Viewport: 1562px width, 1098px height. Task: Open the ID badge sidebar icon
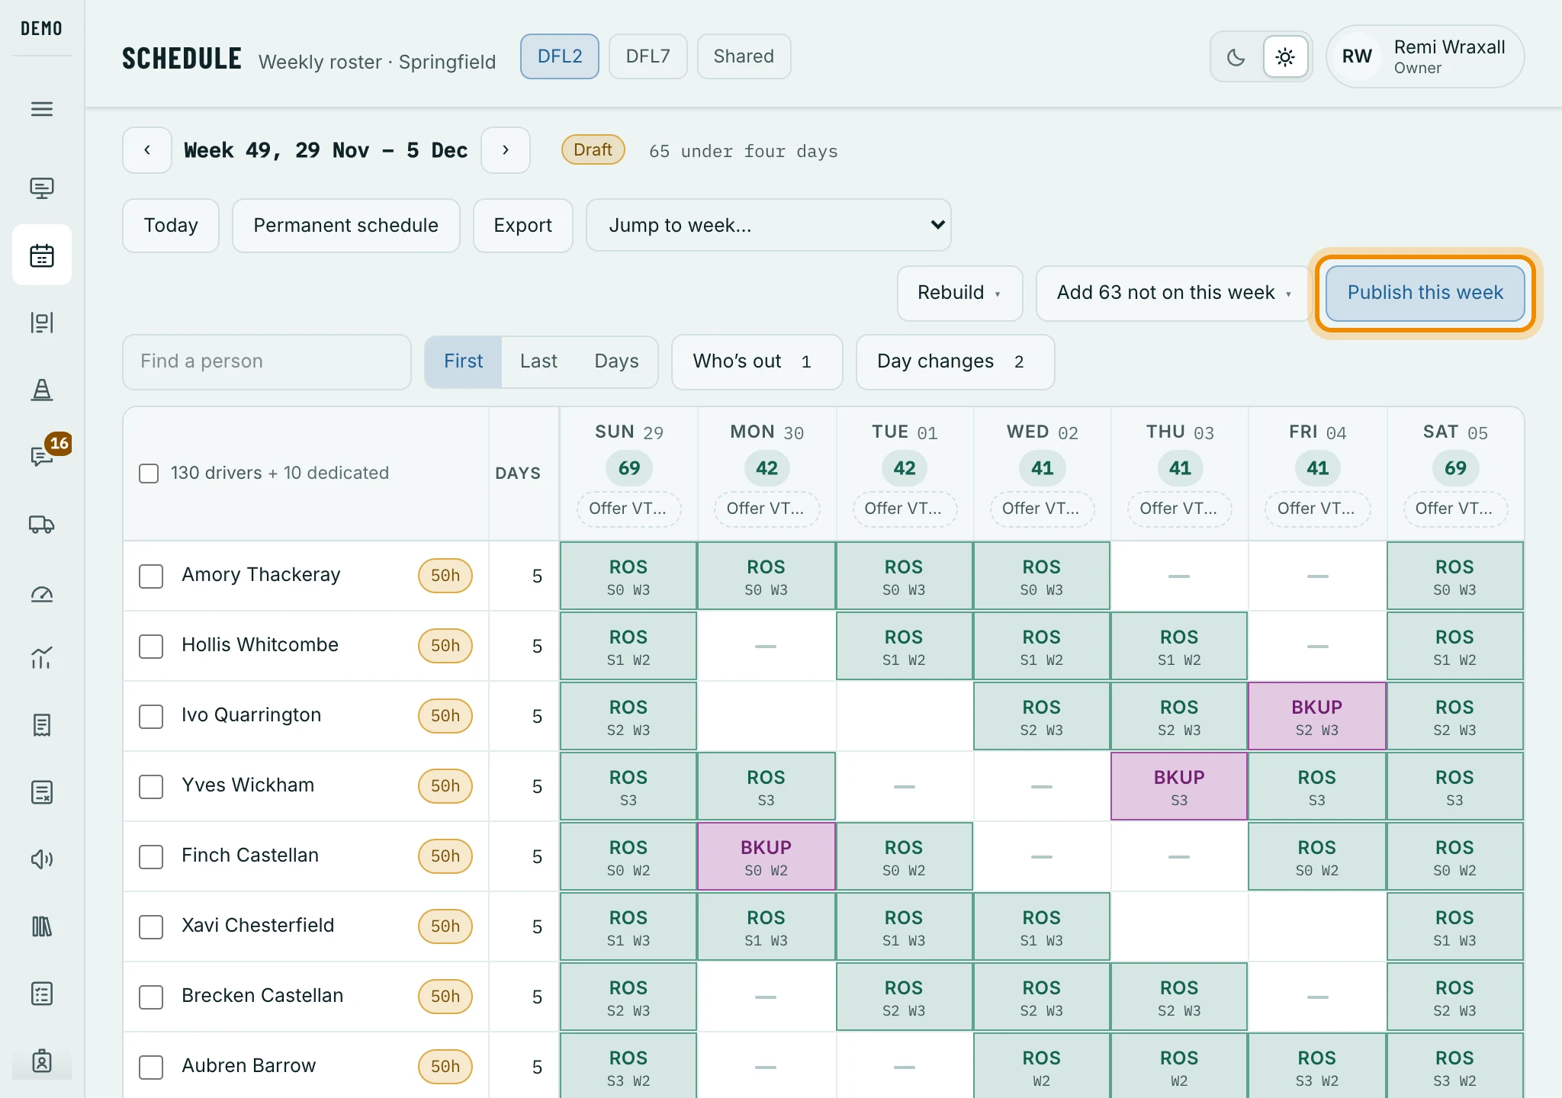point(42,1061)
